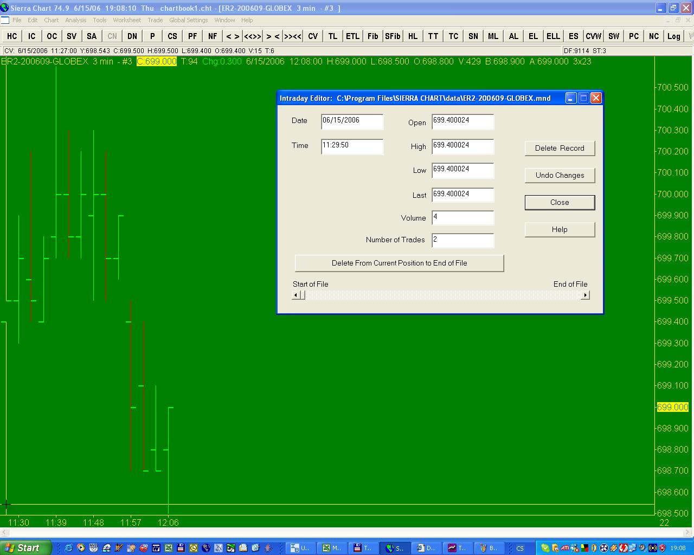This screenshot has width=694, height=555.
Task: Select the TL trendline toolbar button
Action: [333, 36]
